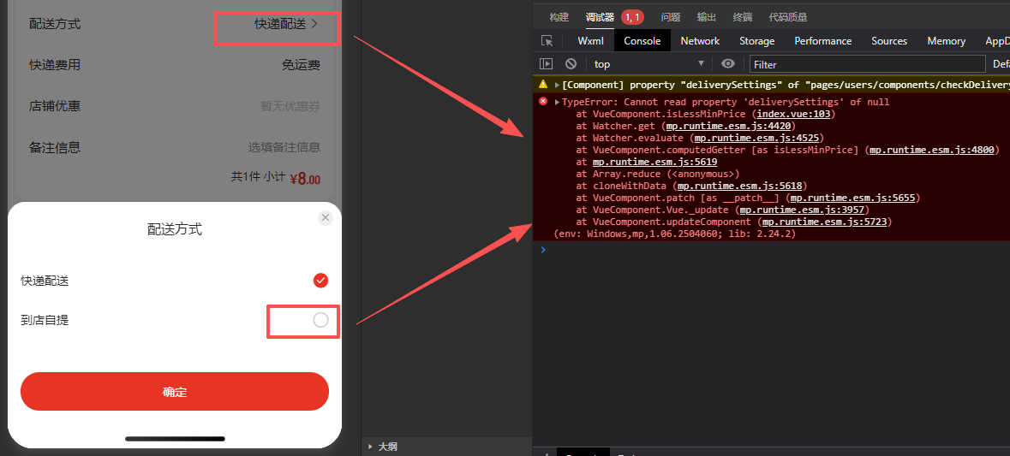The height and width of the screenshot is (456, 1010).
Task: Click the red error icon beside TypeError
Action: (543, 102)
